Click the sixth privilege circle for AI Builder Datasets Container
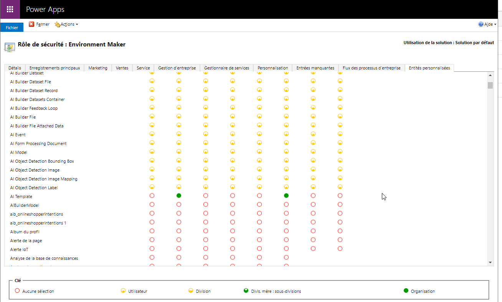This screenshot has width=502, height=302. 286,99
